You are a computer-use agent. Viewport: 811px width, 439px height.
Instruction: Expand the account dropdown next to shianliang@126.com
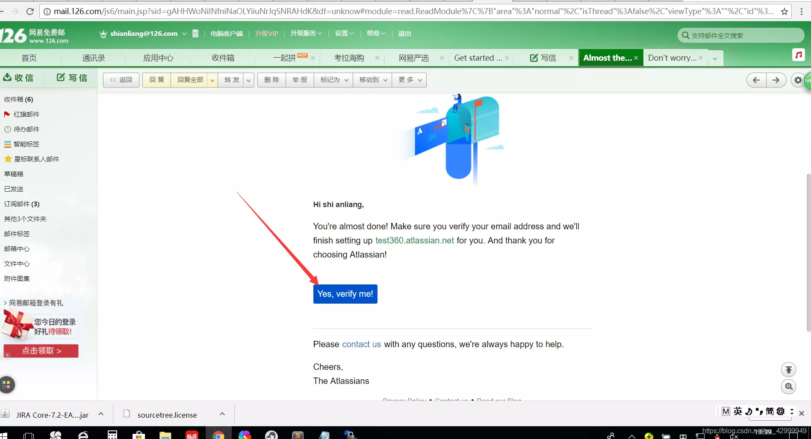[184, 33]
